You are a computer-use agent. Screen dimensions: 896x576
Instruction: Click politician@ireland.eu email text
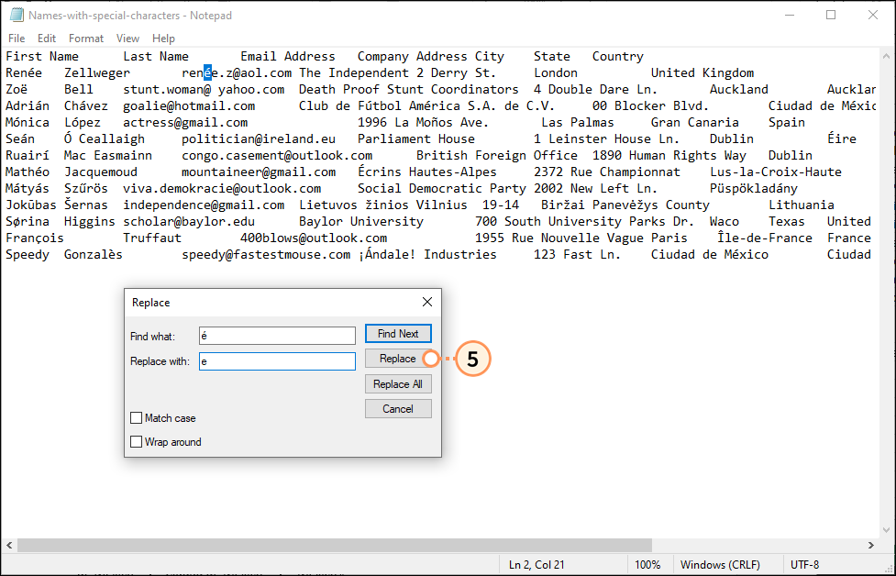pyautogui.click(x=259, y=139)
